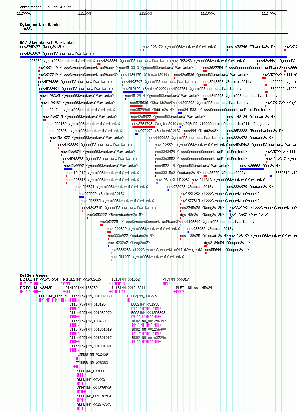297x412 pixels.
Task: Open esv26775 (Conrad2009) variant label
Action: pos(224,173)
